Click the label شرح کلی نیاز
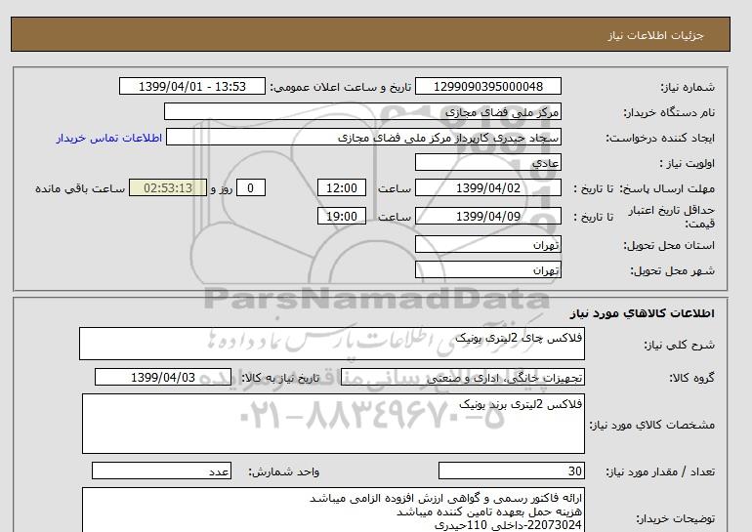Viewport: 752px width, 532px height. 679,345
